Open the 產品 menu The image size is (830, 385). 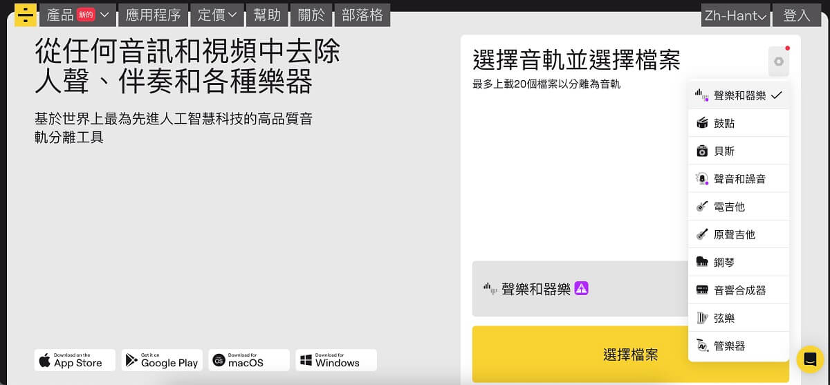pos(77,15)
